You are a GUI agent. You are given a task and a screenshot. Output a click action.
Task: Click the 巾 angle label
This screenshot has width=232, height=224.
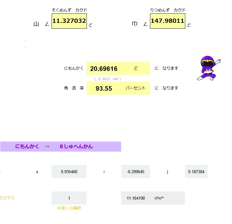[135, 24]
